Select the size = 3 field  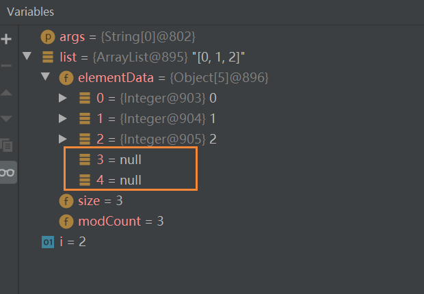click(x=91, y=201)
